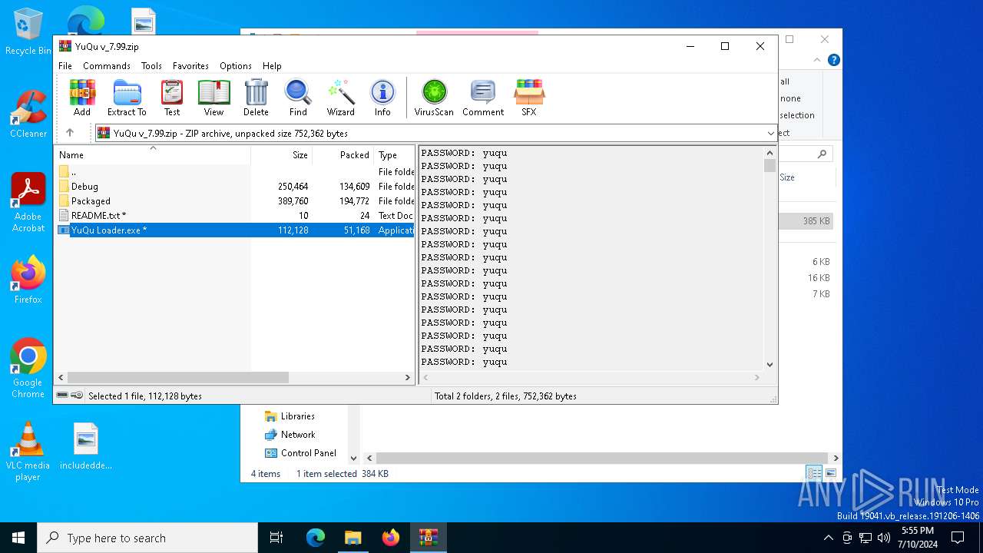Image resolution: width=983 pixels, height=553 pixels.
Task: Click the comment pane vertical scrollbar thumb
Action: [x=770, y=165]
